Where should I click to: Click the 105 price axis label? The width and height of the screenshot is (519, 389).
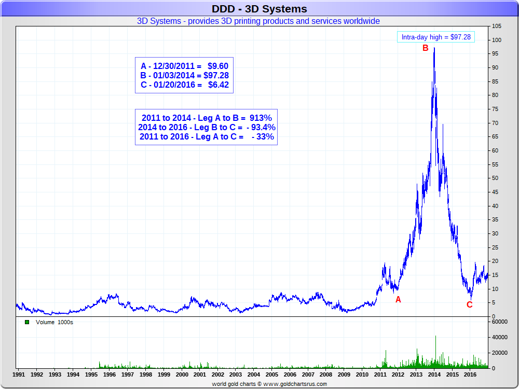coord(497,26)
